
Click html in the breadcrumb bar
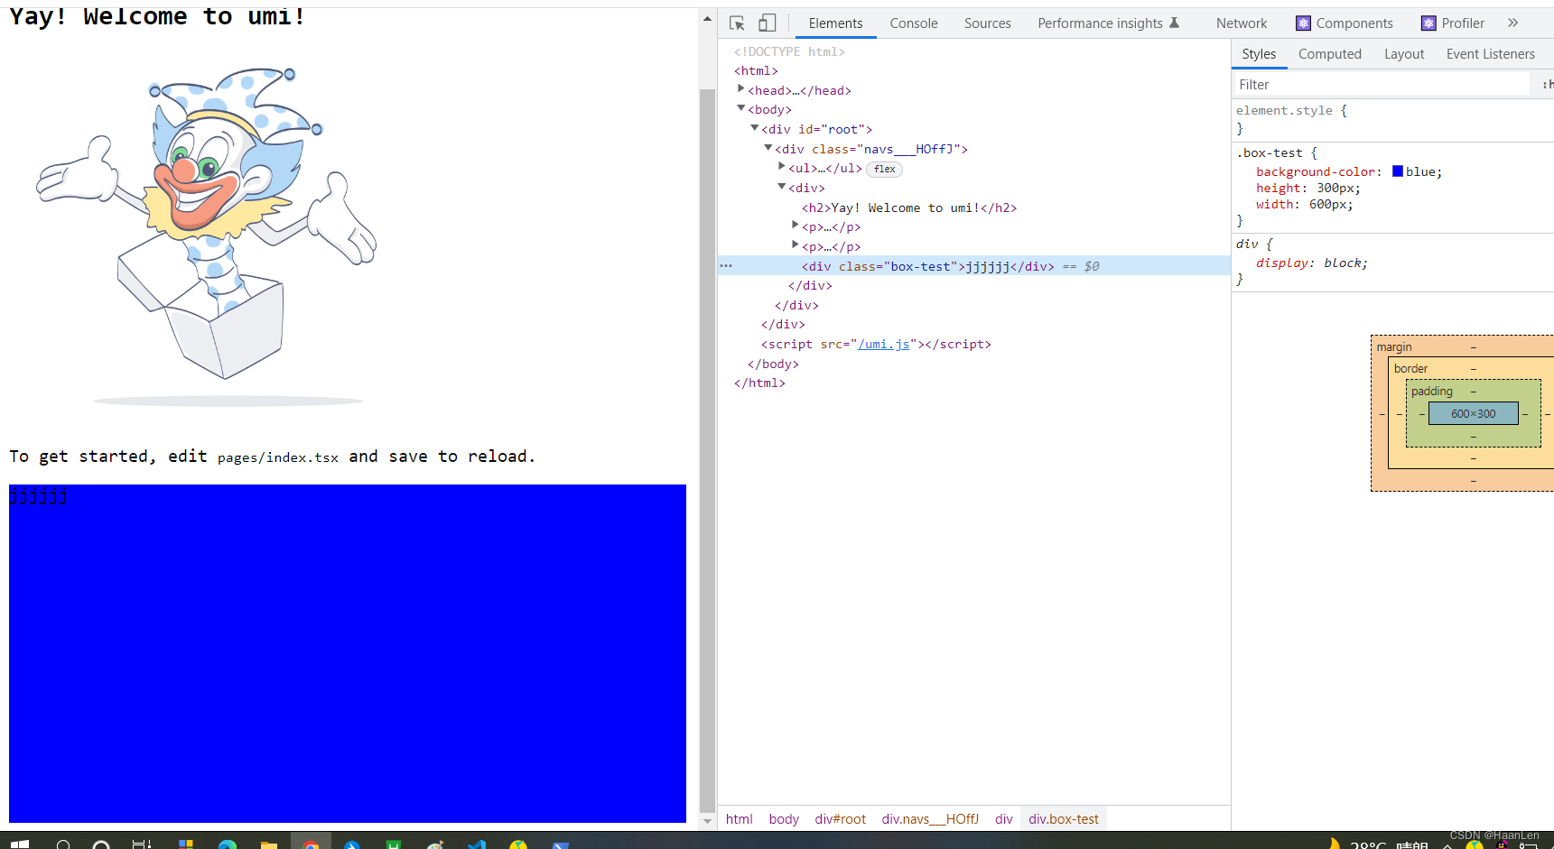coord(740,819)
